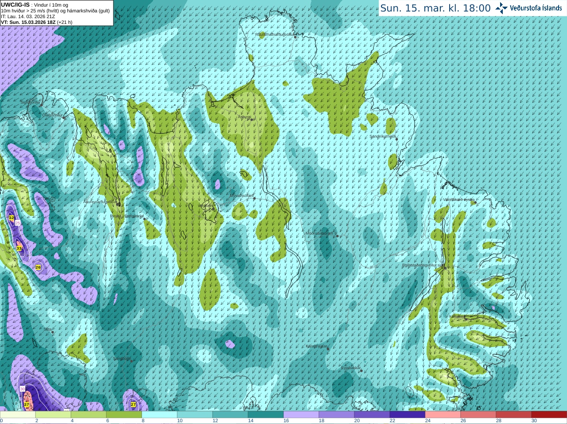Select the Siglufjörður station label

(30, 102)
